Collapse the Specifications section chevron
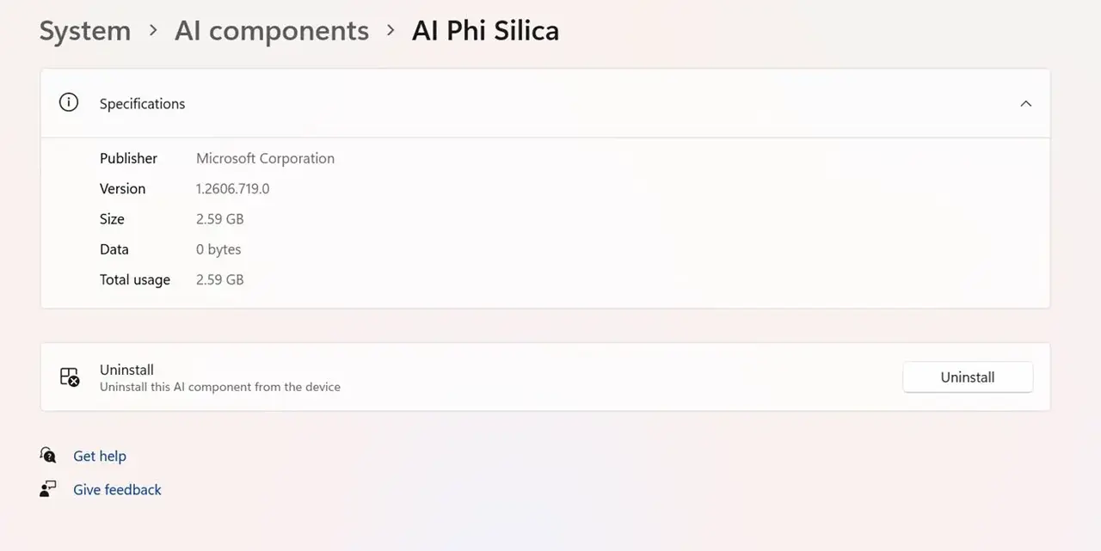 point(1025,103)
